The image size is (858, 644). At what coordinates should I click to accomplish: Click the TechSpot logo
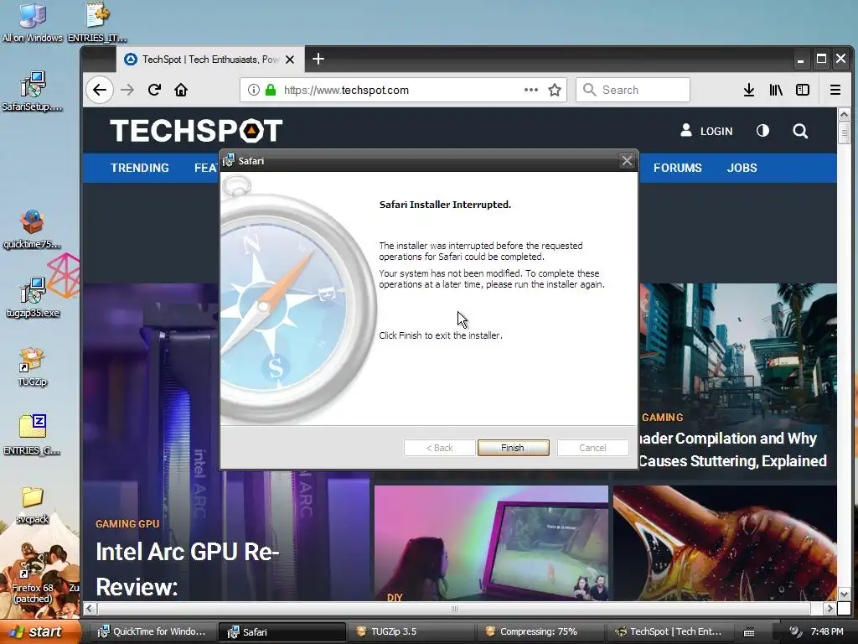click(x=196, y=131)
